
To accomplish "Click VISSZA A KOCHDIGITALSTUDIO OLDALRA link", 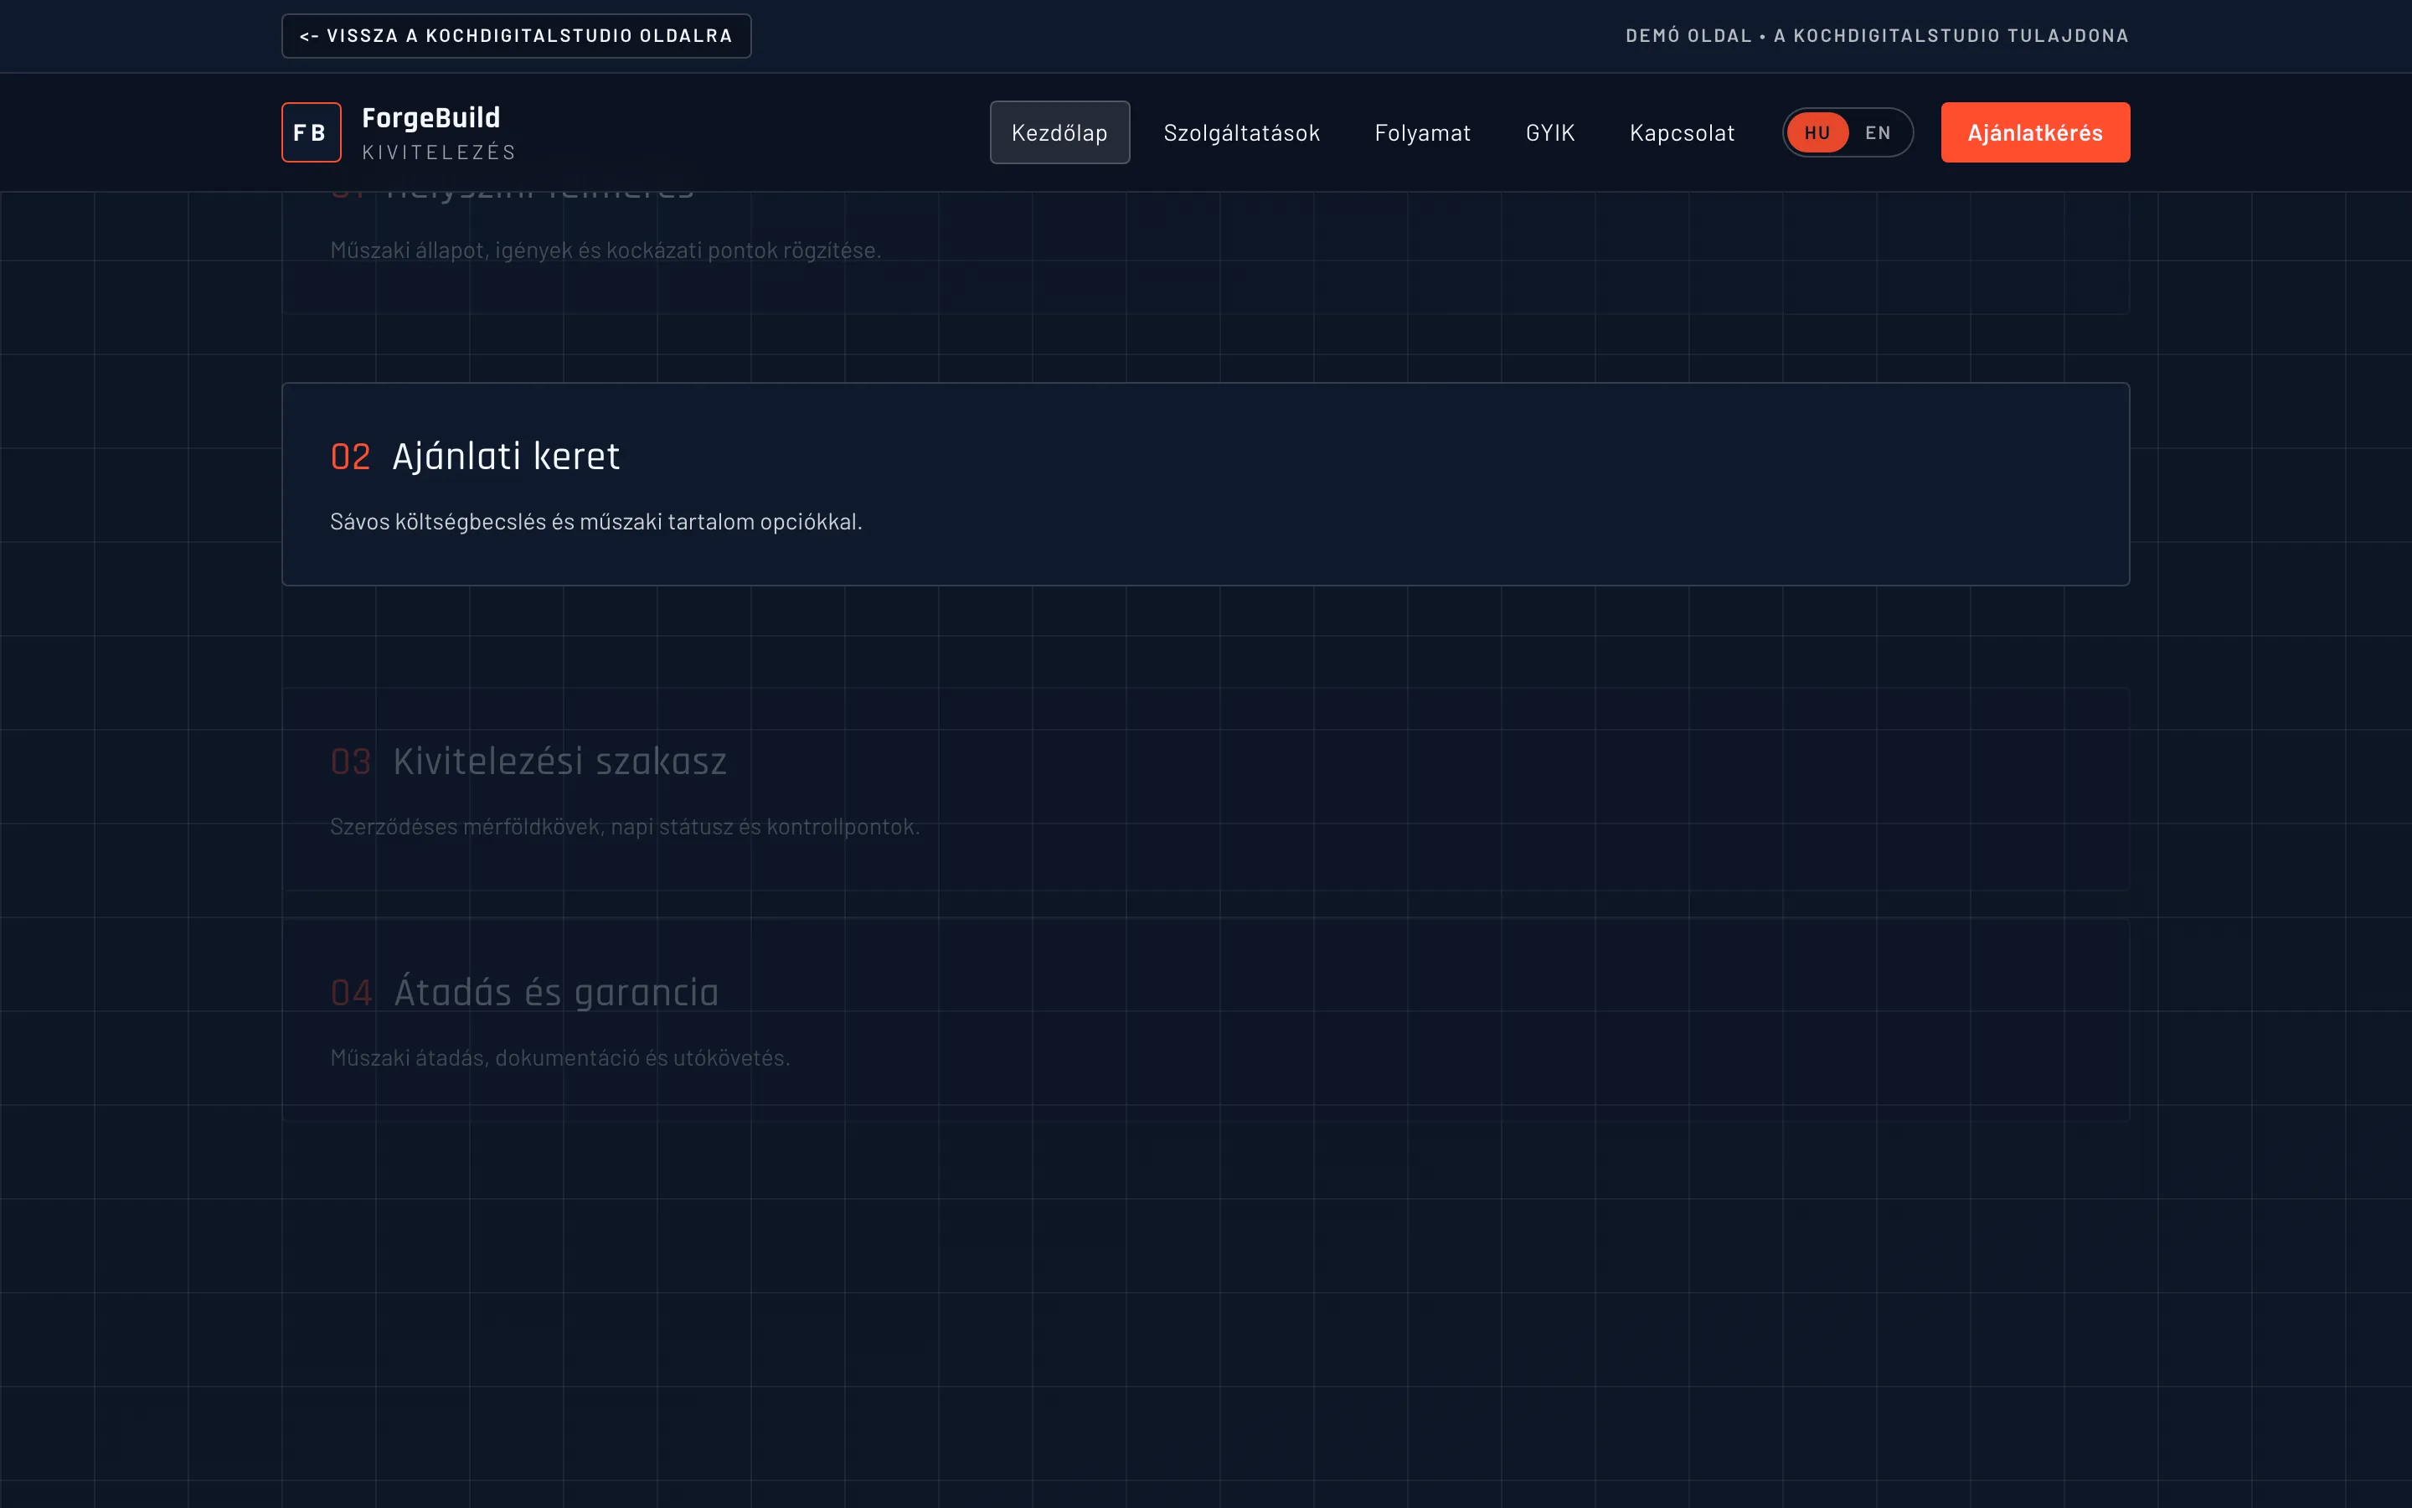I will click(x=515, y=35).
